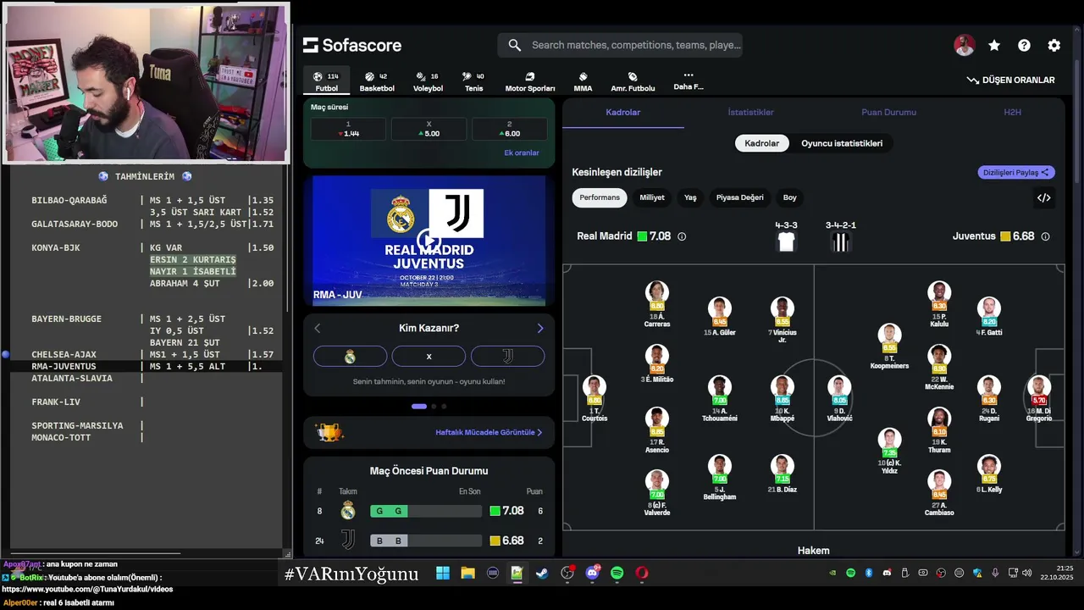
Task: Open the help question mark icon
Action: tap(1024, 46)
